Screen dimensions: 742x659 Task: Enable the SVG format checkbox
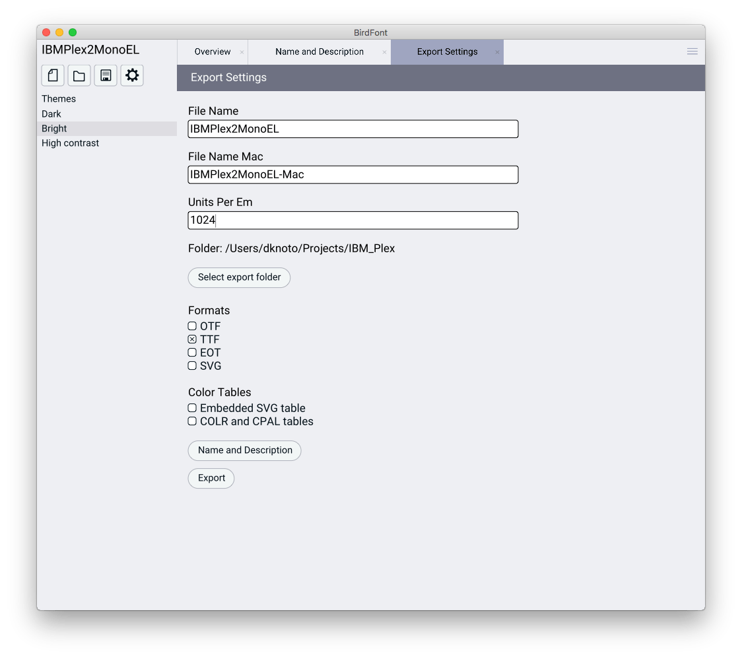click(192, 366)
